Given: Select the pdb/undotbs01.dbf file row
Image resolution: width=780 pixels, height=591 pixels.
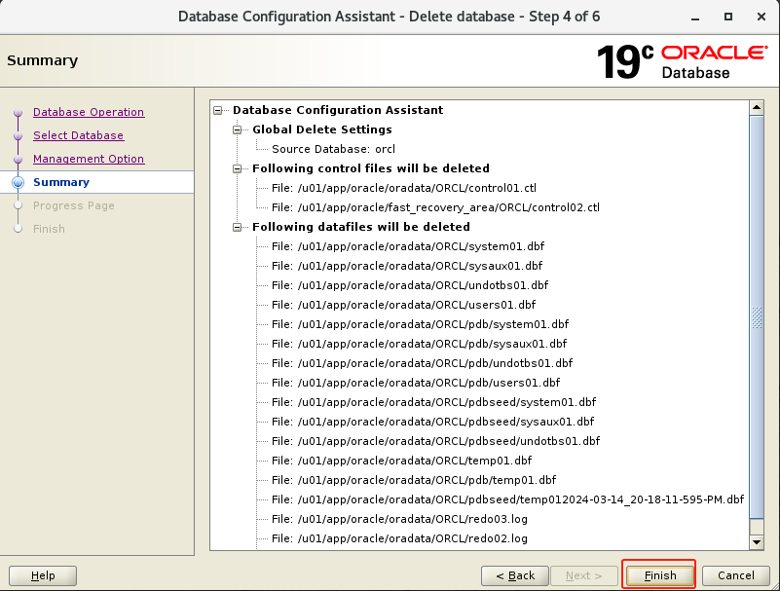Looking at the screenshot, I should [x=423, y=363].
